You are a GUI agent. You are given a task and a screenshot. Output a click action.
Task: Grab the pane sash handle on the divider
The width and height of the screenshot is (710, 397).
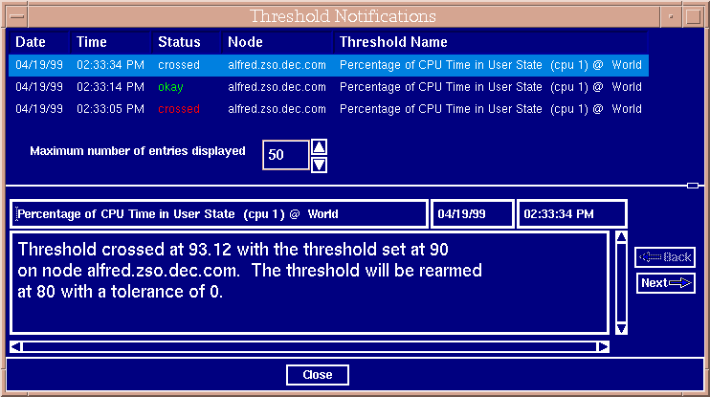[x=693, y=185]
